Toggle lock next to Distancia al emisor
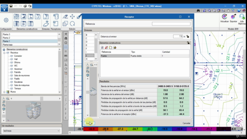Viewport: 247px width, 139px height. click(188, 36)
